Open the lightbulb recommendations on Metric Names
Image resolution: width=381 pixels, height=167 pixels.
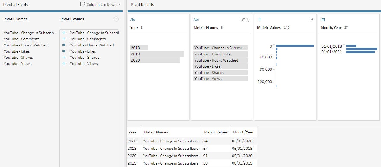248,20
